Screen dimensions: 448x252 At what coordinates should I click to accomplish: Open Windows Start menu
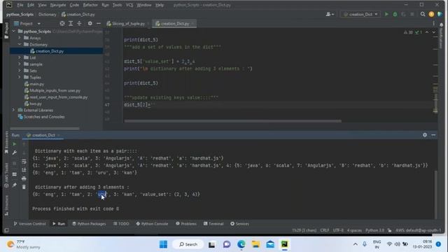[163, 244]
